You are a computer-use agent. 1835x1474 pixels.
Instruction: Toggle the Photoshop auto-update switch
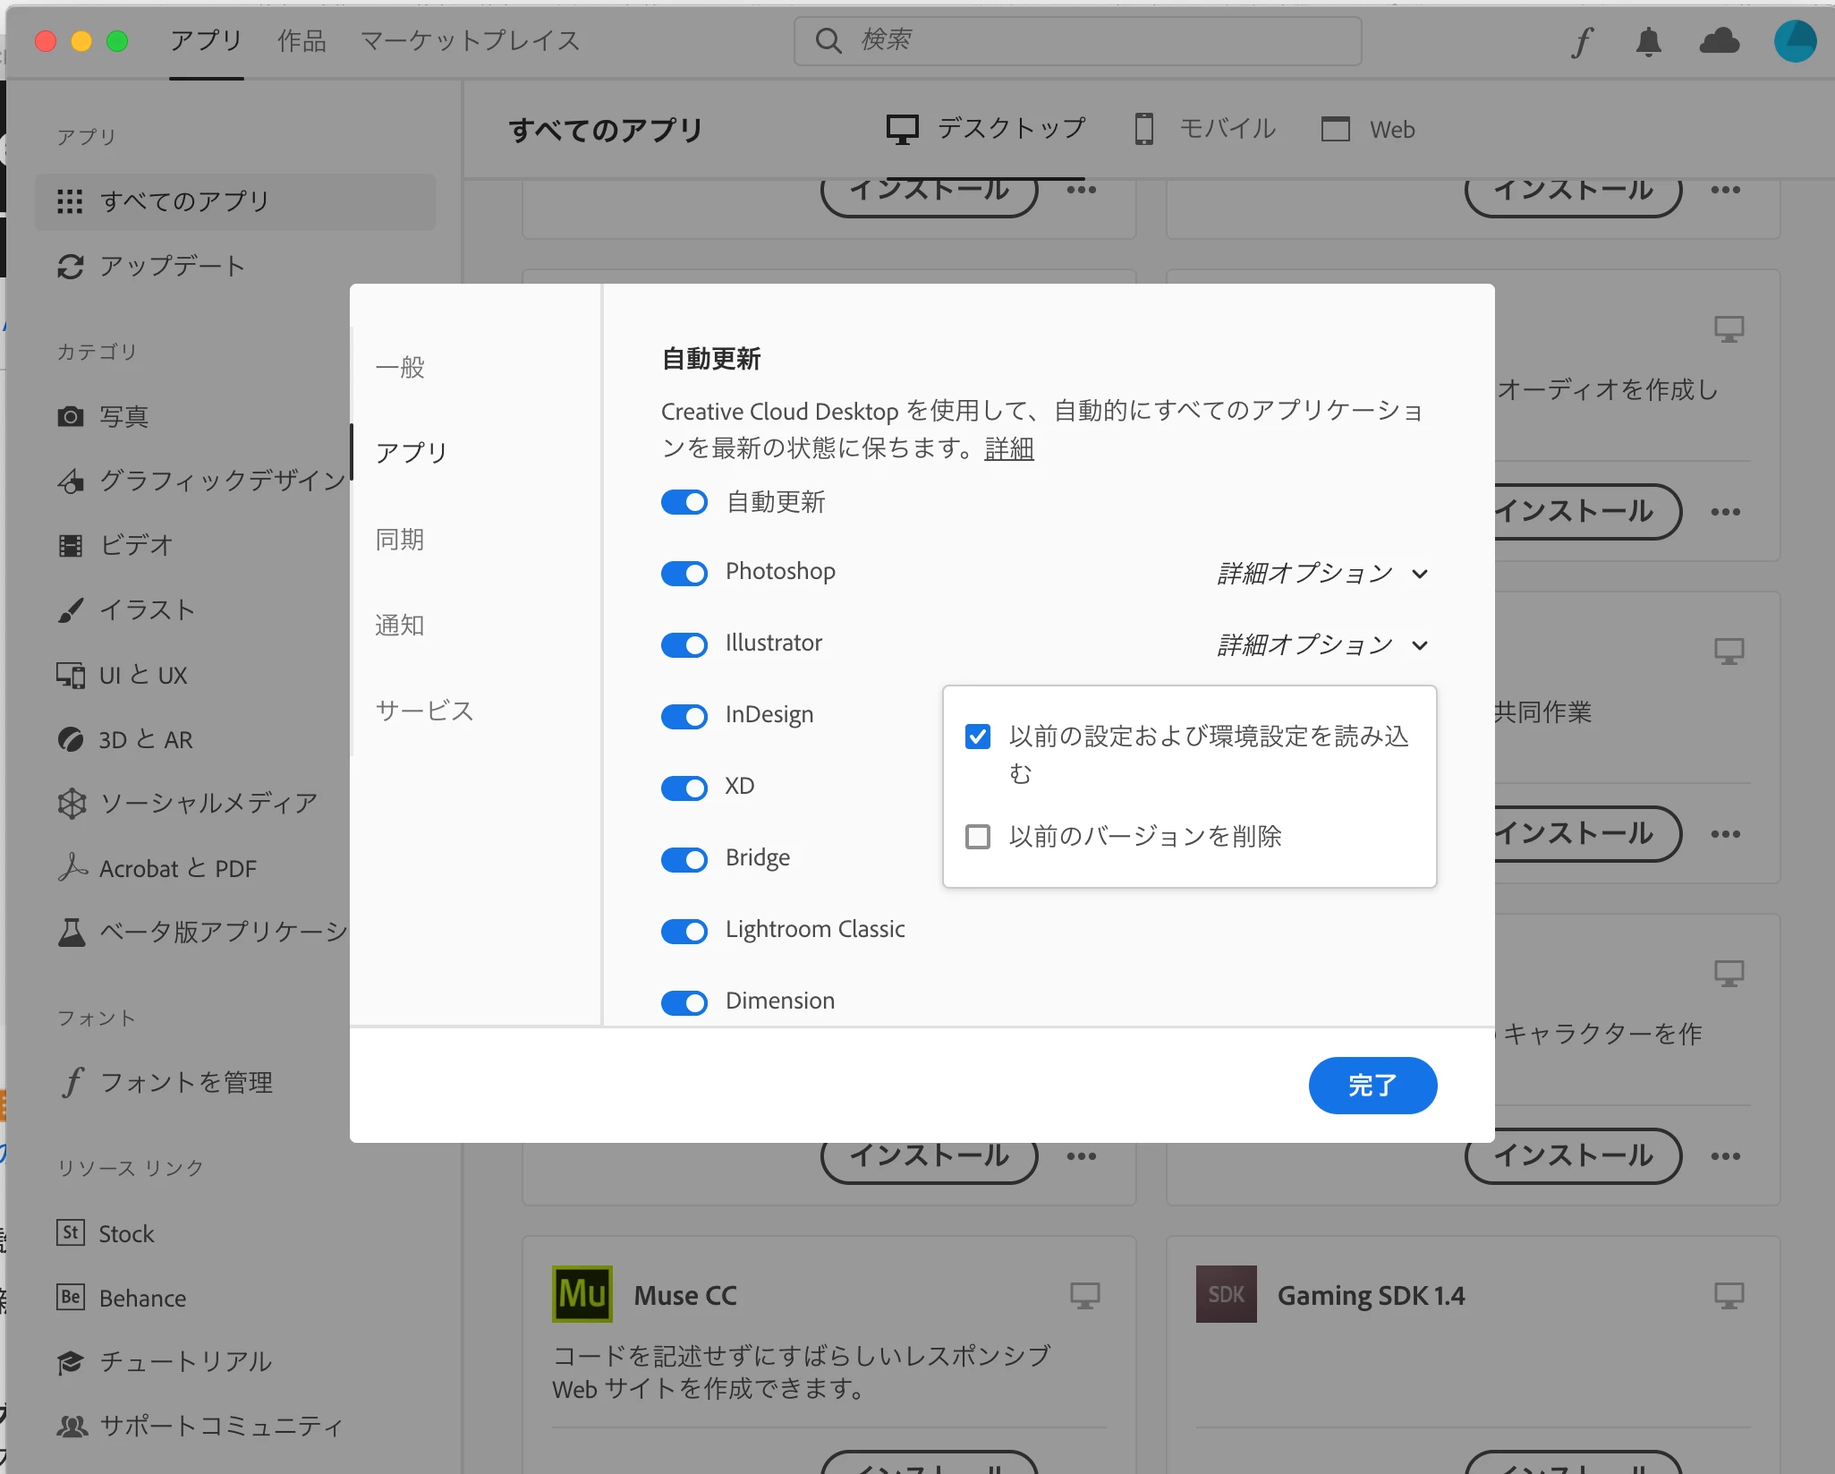click(x=684, y=573)
